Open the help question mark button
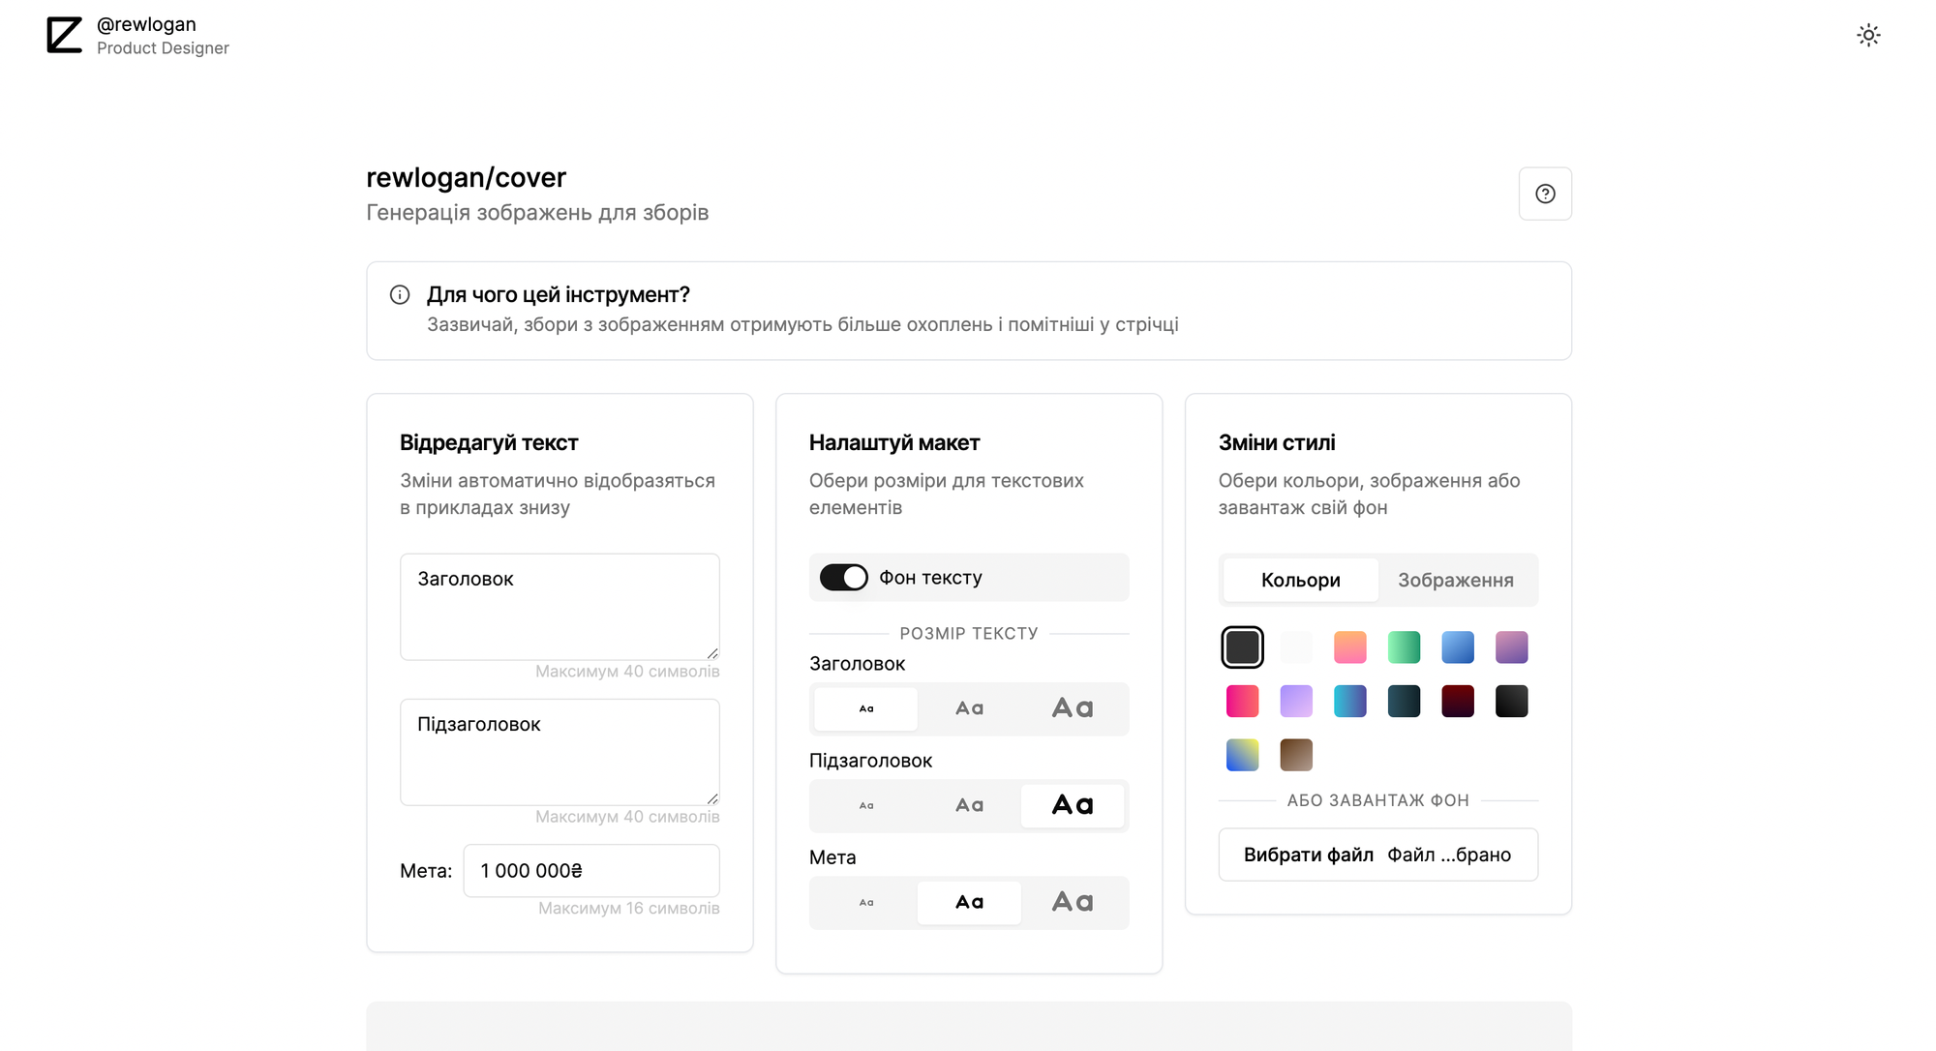 (1545, 194)
